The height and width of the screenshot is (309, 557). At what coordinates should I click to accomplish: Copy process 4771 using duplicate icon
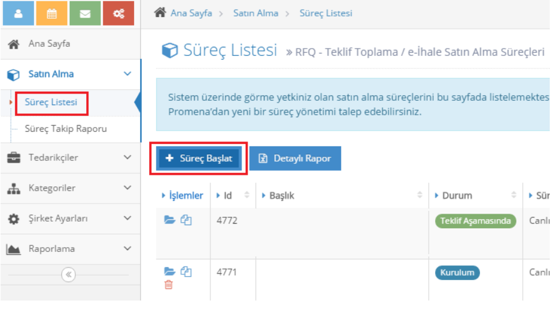(x=186, y=271)
